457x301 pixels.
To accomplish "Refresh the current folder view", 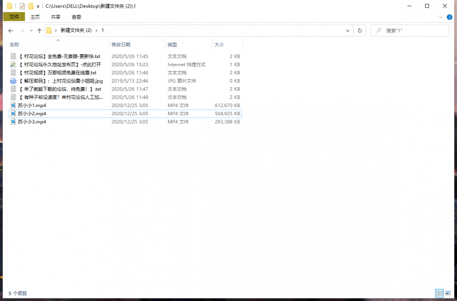I will tap(359, 30).
